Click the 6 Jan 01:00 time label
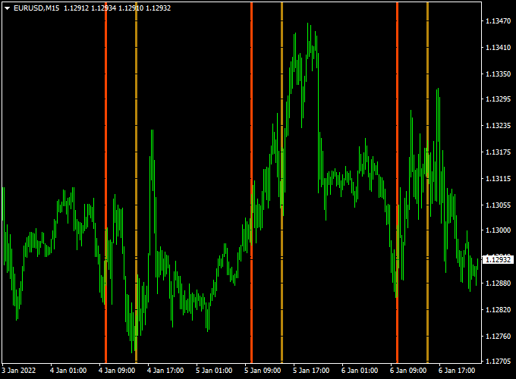This screenshot has height=379, width=516. [x=360, y=371]
